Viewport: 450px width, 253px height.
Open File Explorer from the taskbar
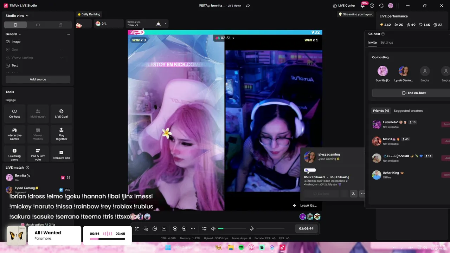click(x=231, y=247)
